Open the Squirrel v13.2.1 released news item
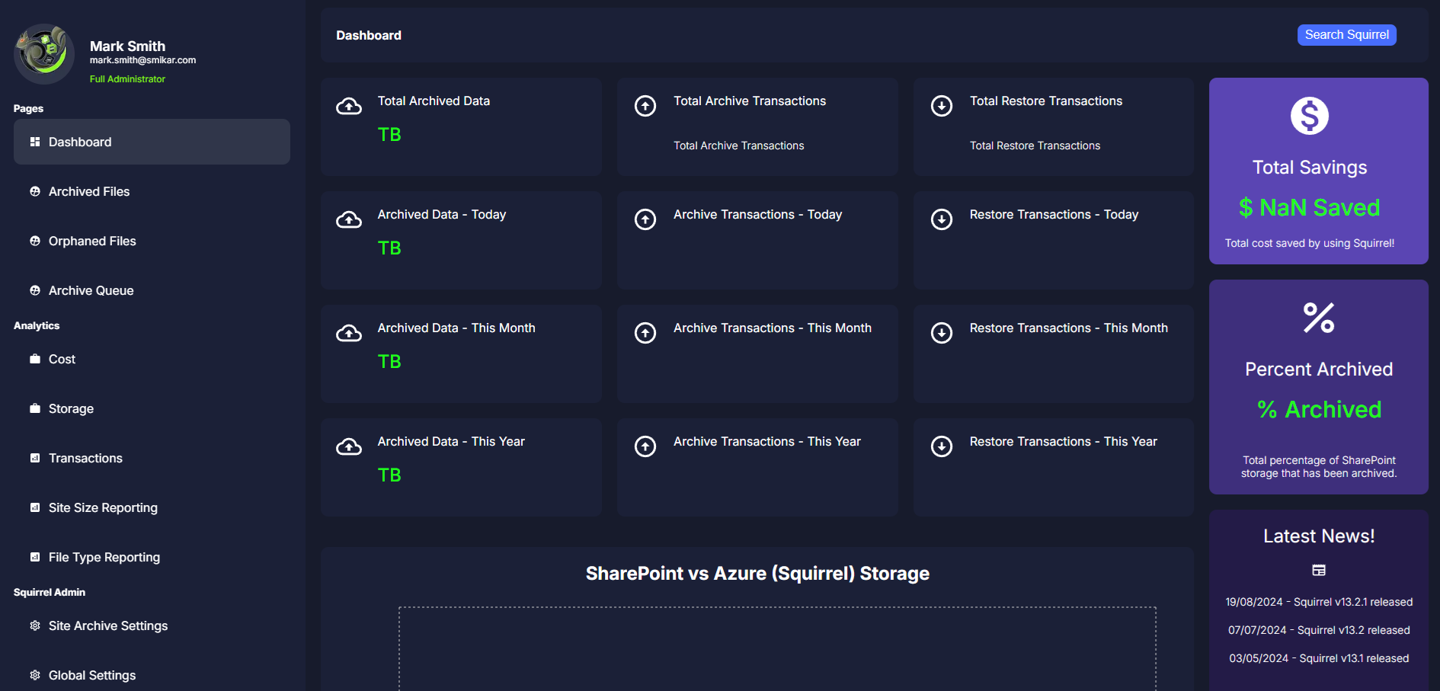The width and height of the screenshot is (1440, 691). (x=1318, y=602)
